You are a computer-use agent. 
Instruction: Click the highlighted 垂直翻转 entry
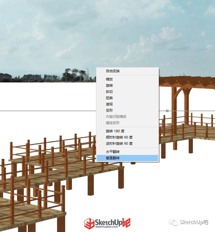point(127,158)
